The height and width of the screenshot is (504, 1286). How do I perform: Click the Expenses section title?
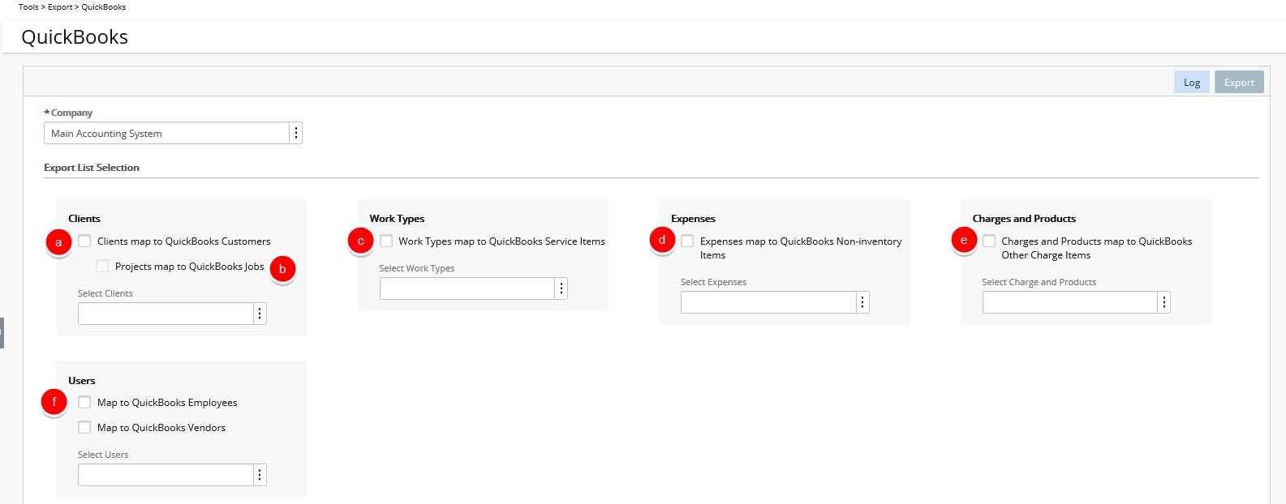click(693, 219)
